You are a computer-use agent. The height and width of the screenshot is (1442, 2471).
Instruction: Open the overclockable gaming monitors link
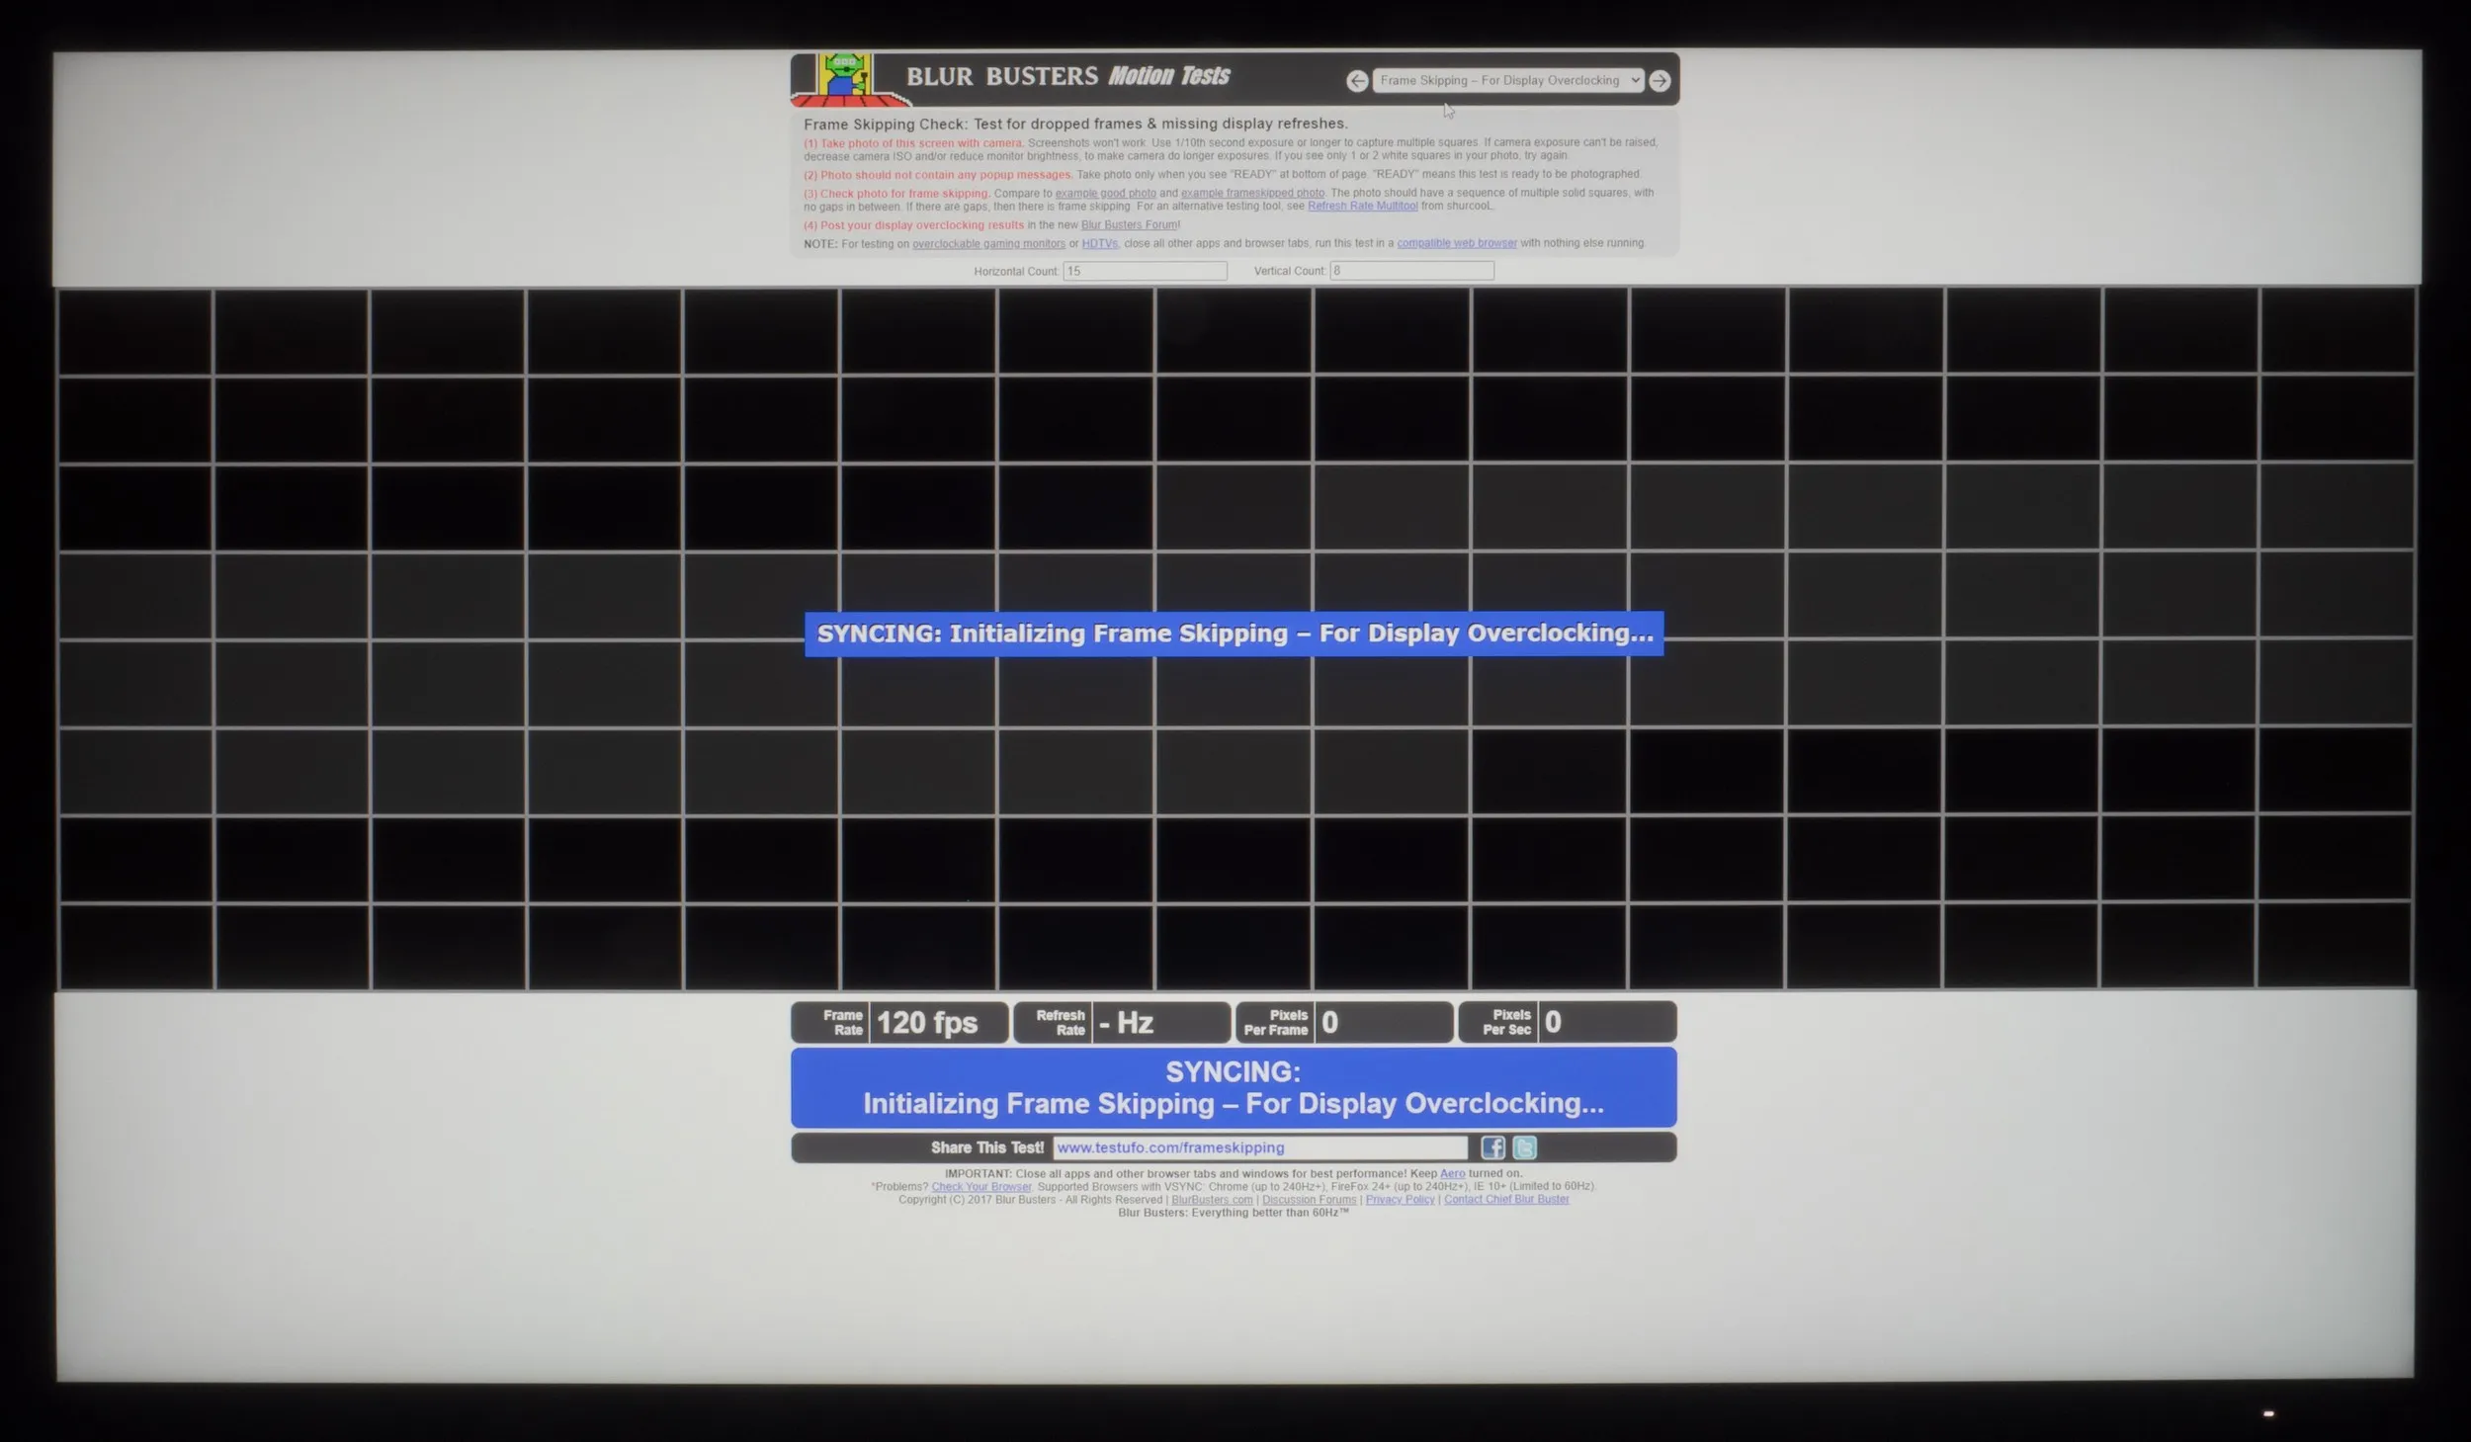tap(988, 244)
